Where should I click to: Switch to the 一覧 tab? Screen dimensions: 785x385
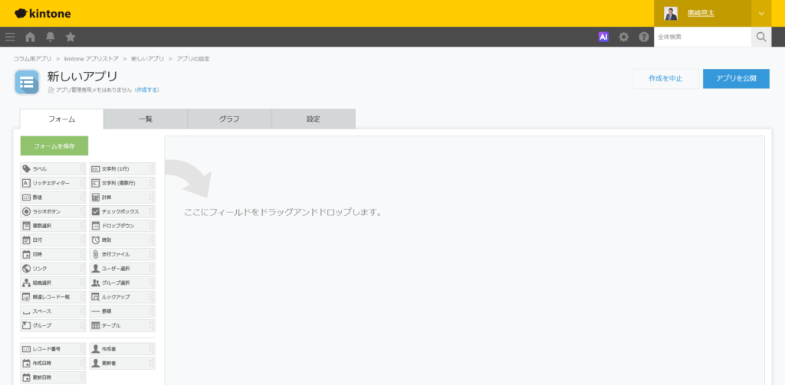pyautogui.click(x=146, y=119)
